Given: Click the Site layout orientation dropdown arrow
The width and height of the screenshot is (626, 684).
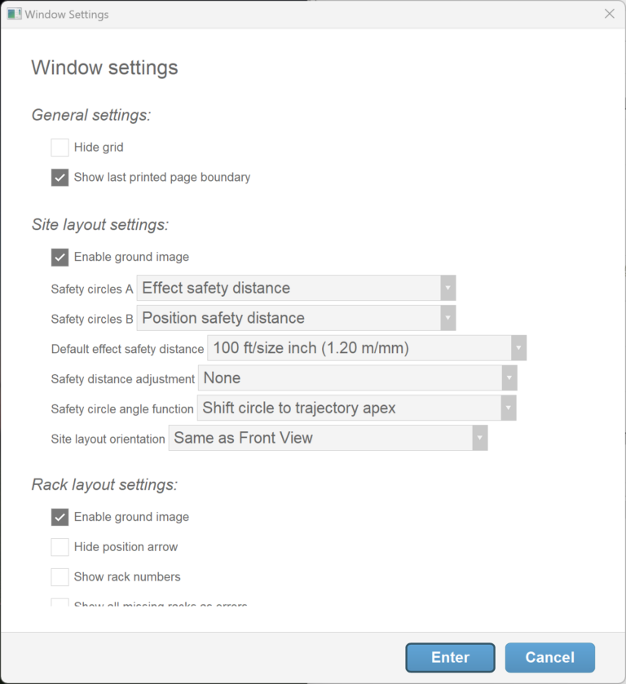Looking at the screenshot, I should pyautogui.click(x=479, y=438).
